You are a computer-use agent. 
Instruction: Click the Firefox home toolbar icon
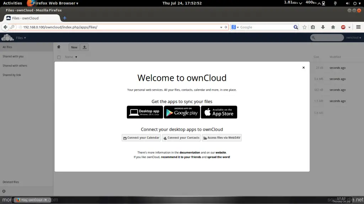pos(333,27)
